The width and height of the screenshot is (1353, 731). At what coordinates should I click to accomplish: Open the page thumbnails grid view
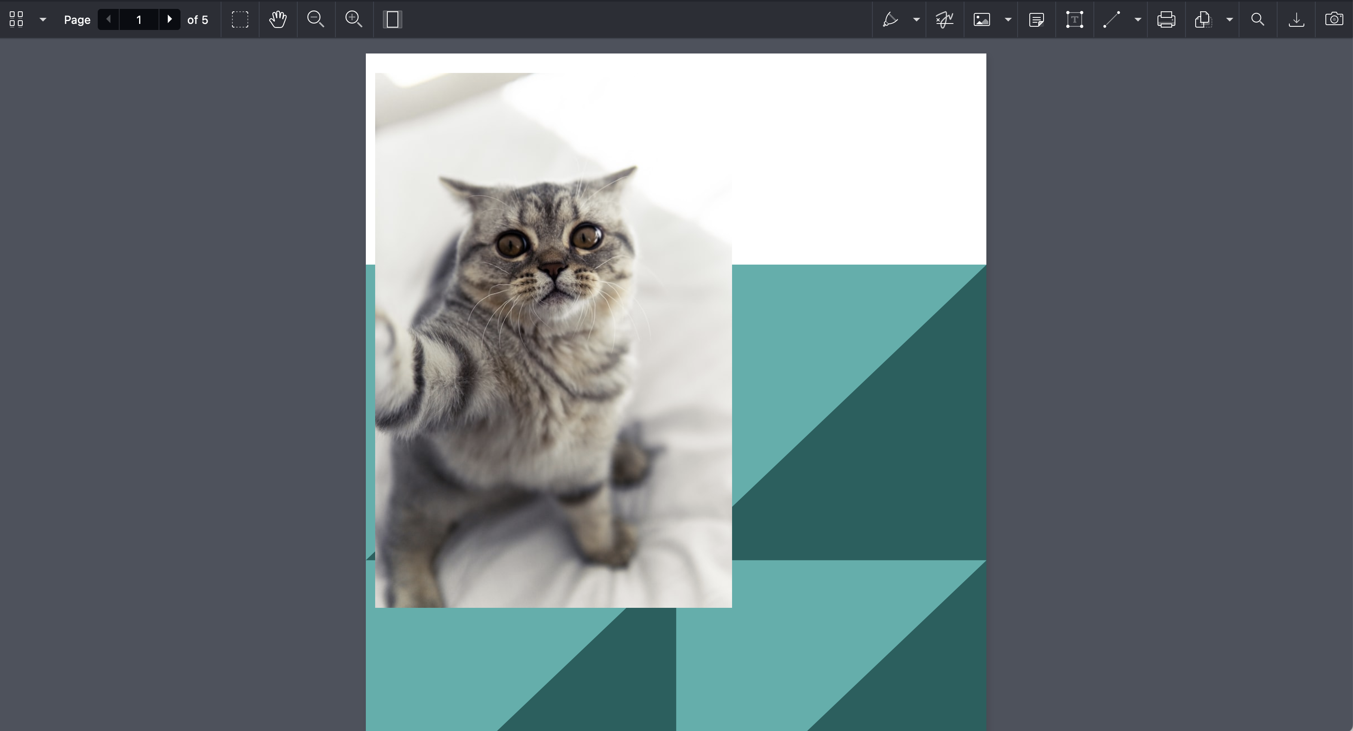point(16,19)
